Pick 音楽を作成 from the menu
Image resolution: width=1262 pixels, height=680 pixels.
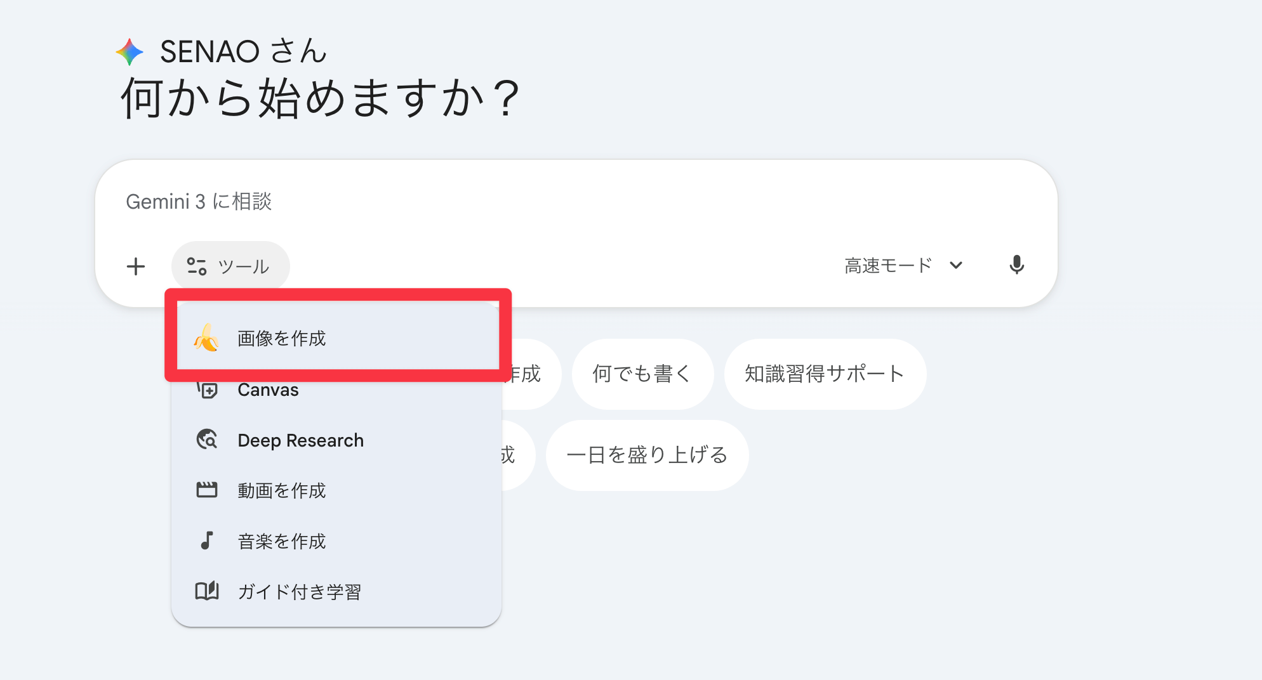tap(282, 541)
